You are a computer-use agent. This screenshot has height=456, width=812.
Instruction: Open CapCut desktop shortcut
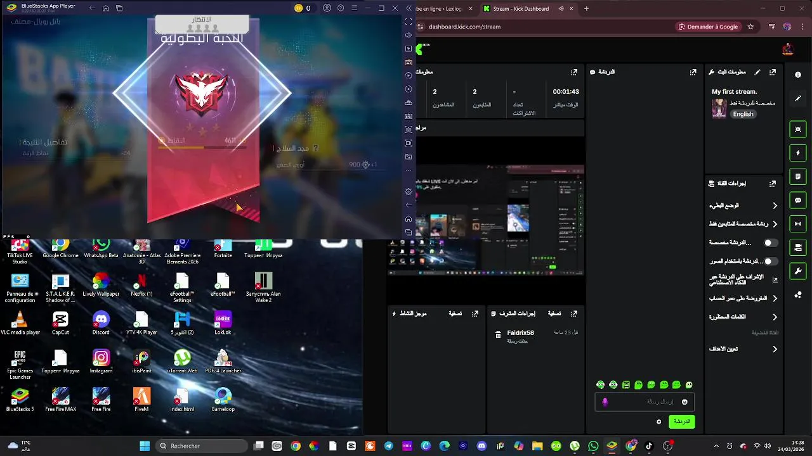(60, 323)
